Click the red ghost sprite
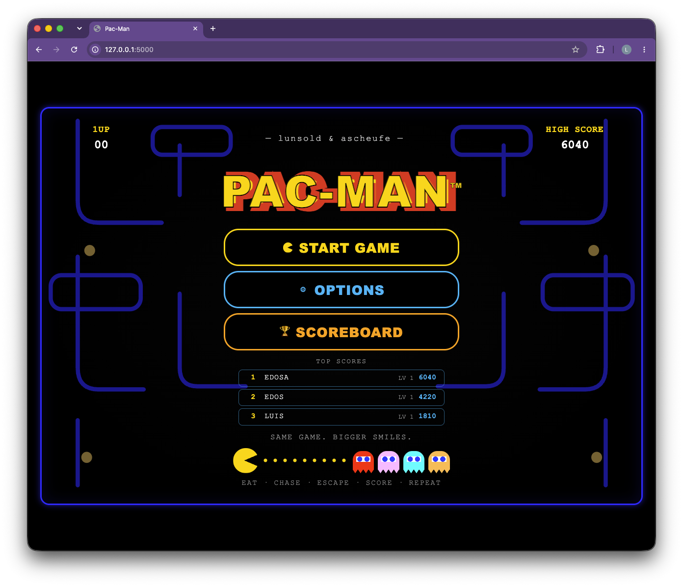The width and height of the screenshot is (683, 587). [x=364, y=462]
